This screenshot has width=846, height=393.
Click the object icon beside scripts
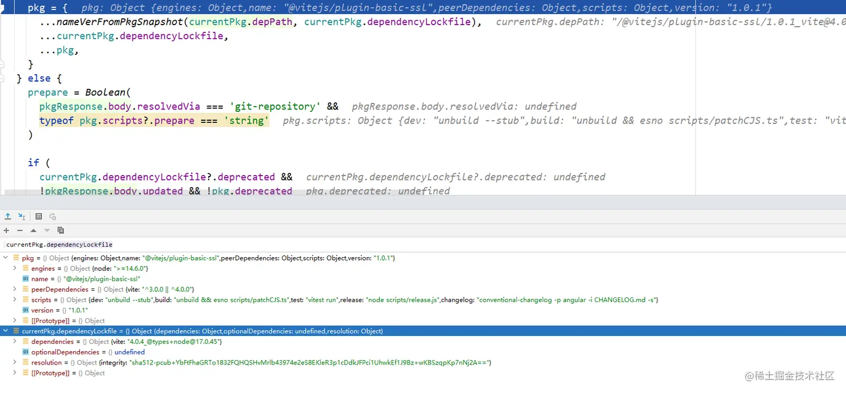point(25,300)
